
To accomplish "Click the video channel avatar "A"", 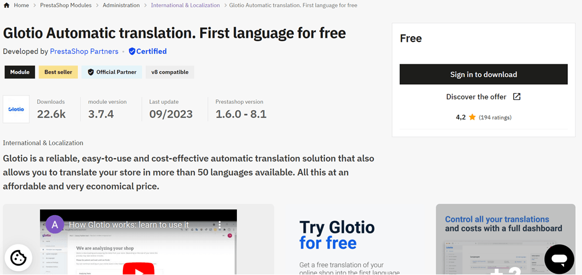I will click(x=55, y=224).
